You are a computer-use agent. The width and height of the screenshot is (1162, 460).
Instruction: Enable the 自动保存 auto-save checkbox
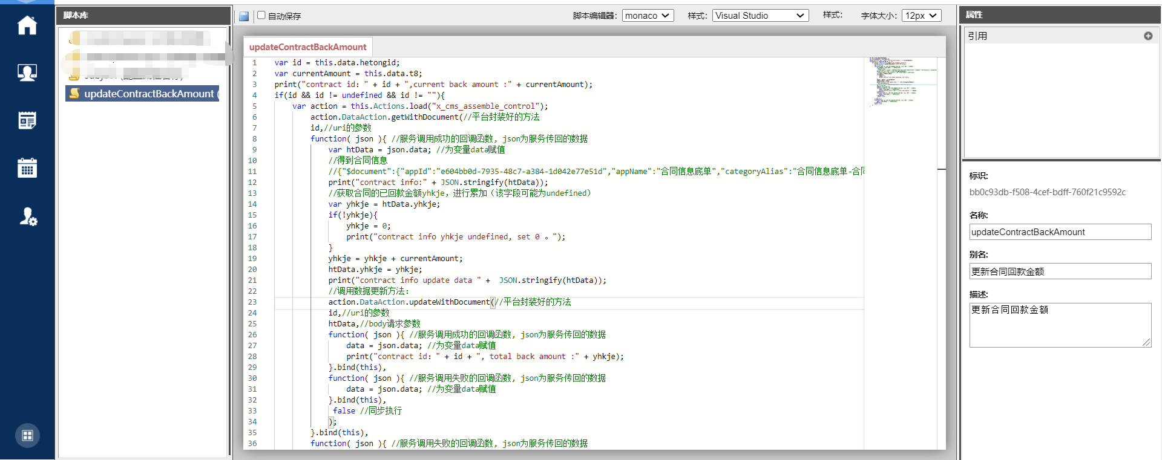[261, 16]
